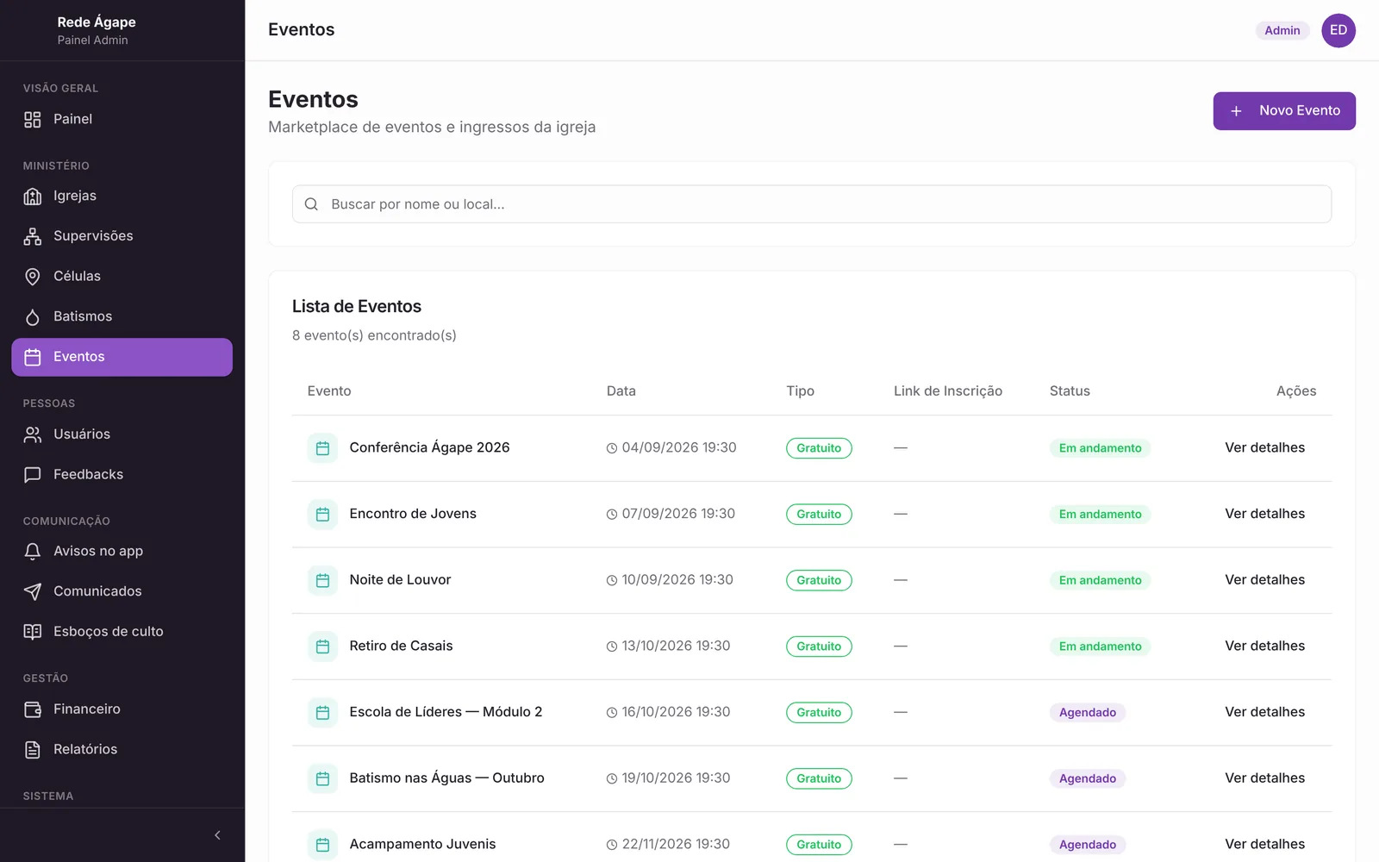Image resolution: width=1379 pixels, height=862 pixels.
Task: Open Painel dashboard icon in sidebar
Action: [33, 120]
